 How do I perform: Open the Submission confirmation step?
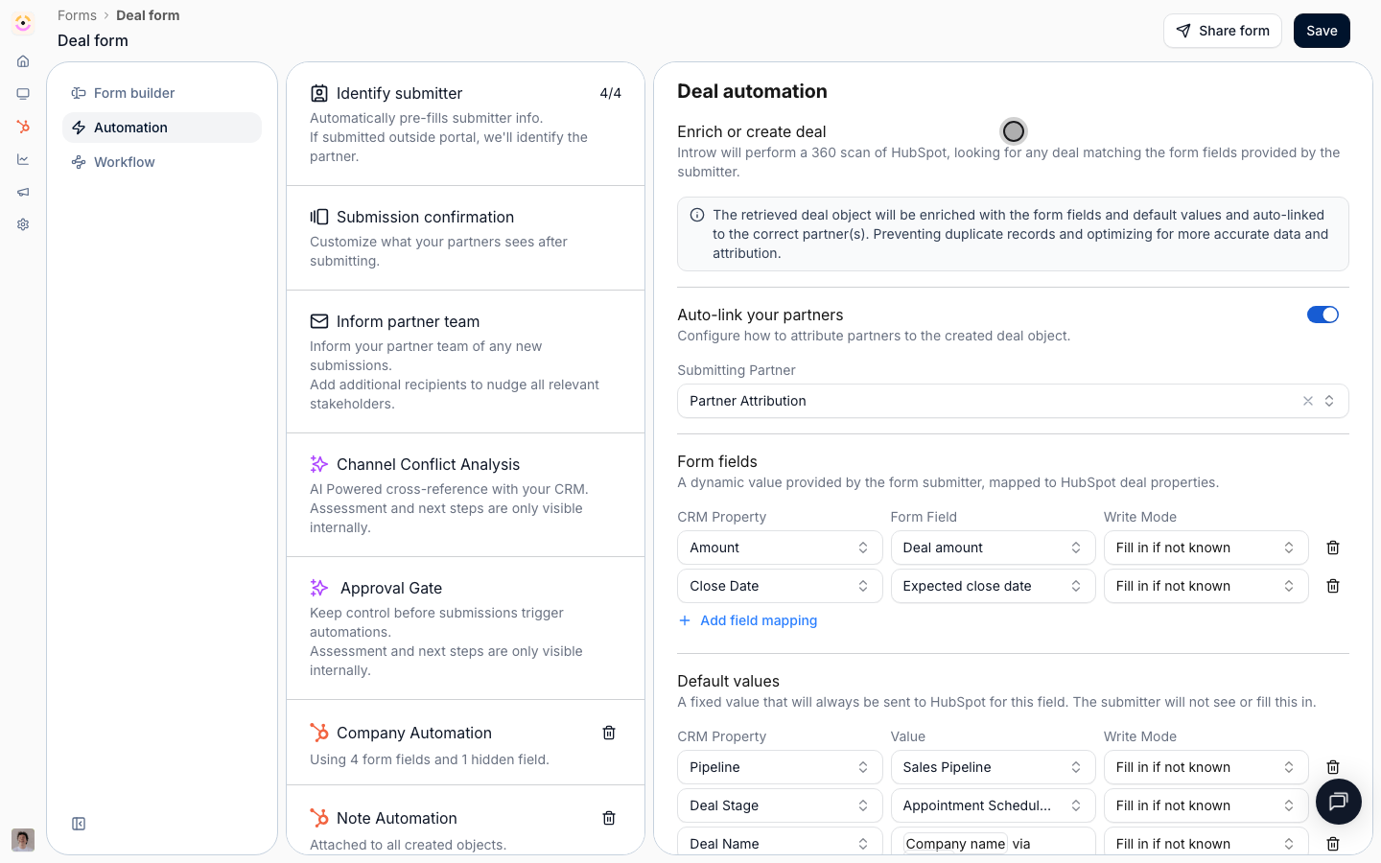[x=465, y=238]
